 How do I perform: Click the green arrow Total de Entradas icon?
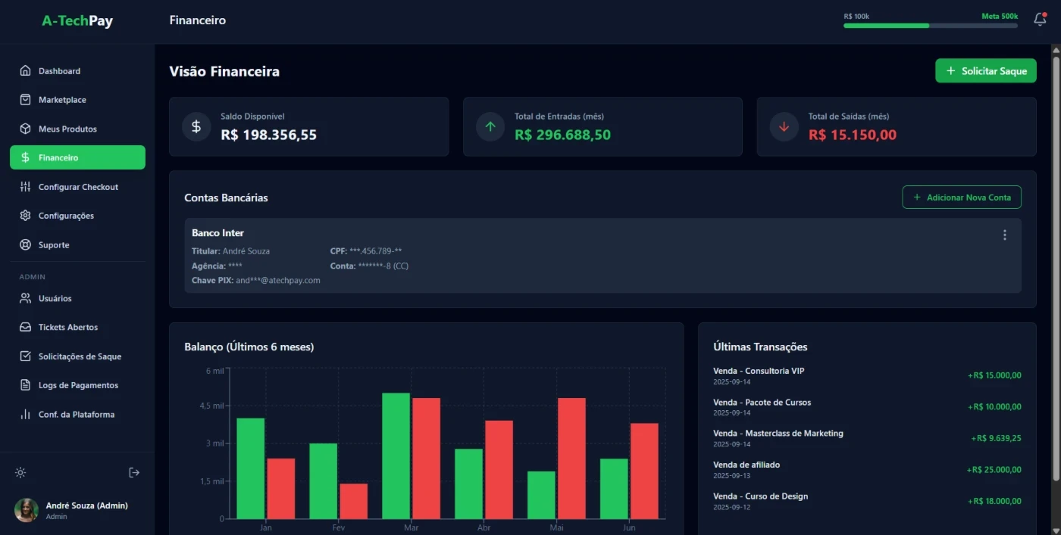click(490, 126)
